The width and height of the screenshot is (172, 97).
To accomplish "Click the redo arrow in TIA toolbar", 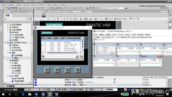I will 42,8.
